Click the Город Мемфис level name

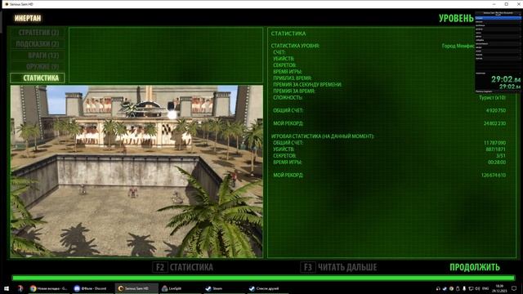pyautogui.click(x=458, y=46)
